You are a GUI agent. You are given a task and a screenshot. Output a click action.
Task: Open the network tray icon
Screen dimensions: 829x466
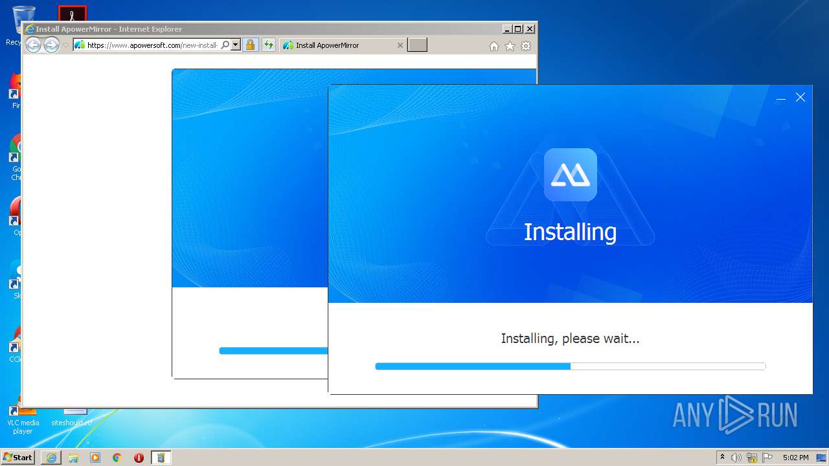tap(752, 458)
